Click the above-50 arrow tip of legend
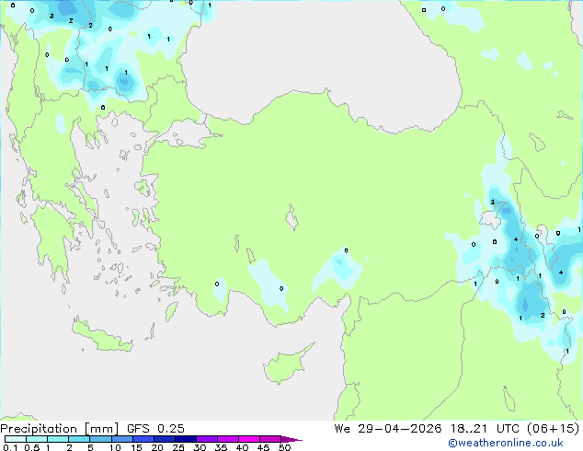Viewport: 583px width, 451px height. [x=291, y=440]
